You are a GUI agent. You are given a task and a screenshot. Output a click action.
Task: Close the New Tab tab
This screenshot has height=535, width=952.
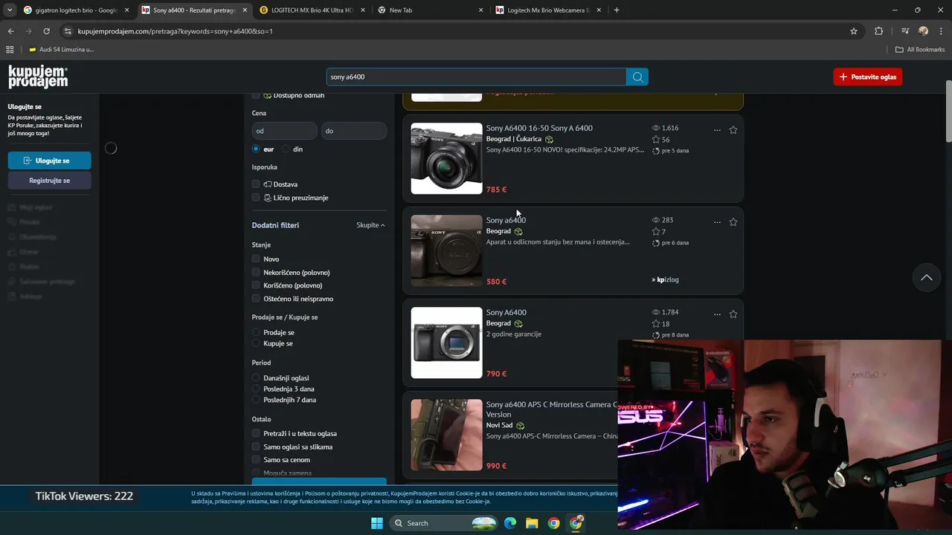click(480, 10)
